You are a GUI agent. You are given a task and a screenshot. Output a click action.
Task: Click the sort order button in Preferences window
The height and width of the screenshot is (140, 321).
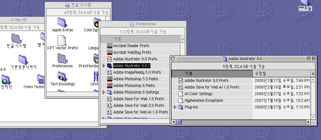[182, 39]
